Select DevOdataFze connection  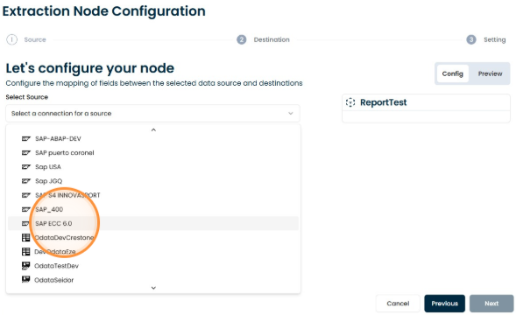pos(153,252)
